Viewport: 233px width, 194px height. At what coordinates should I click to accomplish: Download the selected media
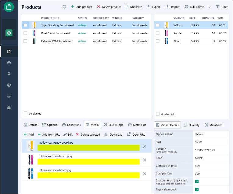pos(113,134)
